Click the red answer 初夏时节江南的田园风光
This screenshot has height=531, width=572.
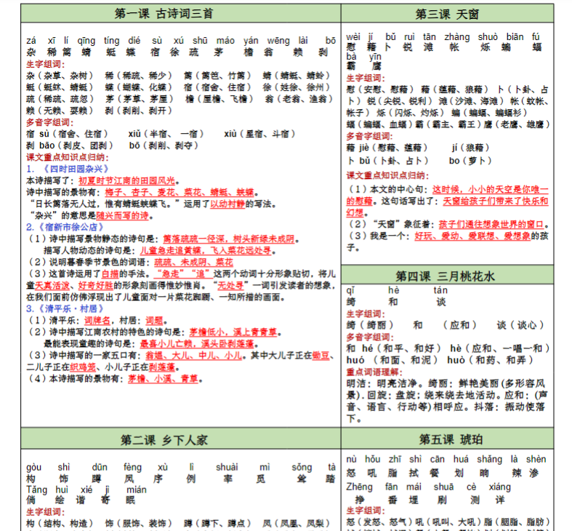tap(127, 180)
